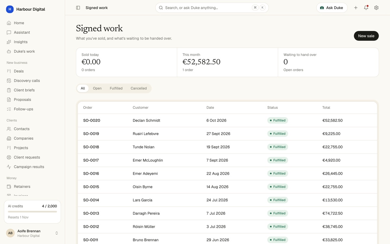Expand the Aoife Brennan account switcher chevron
390x244 pixels.
[57, 233]
